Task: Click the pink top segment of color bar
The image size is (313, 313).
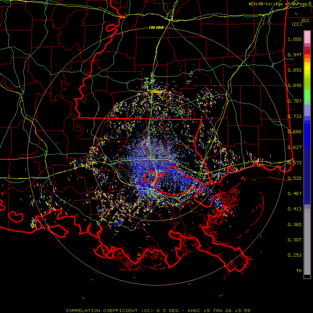Action: [x=307, y=37]
